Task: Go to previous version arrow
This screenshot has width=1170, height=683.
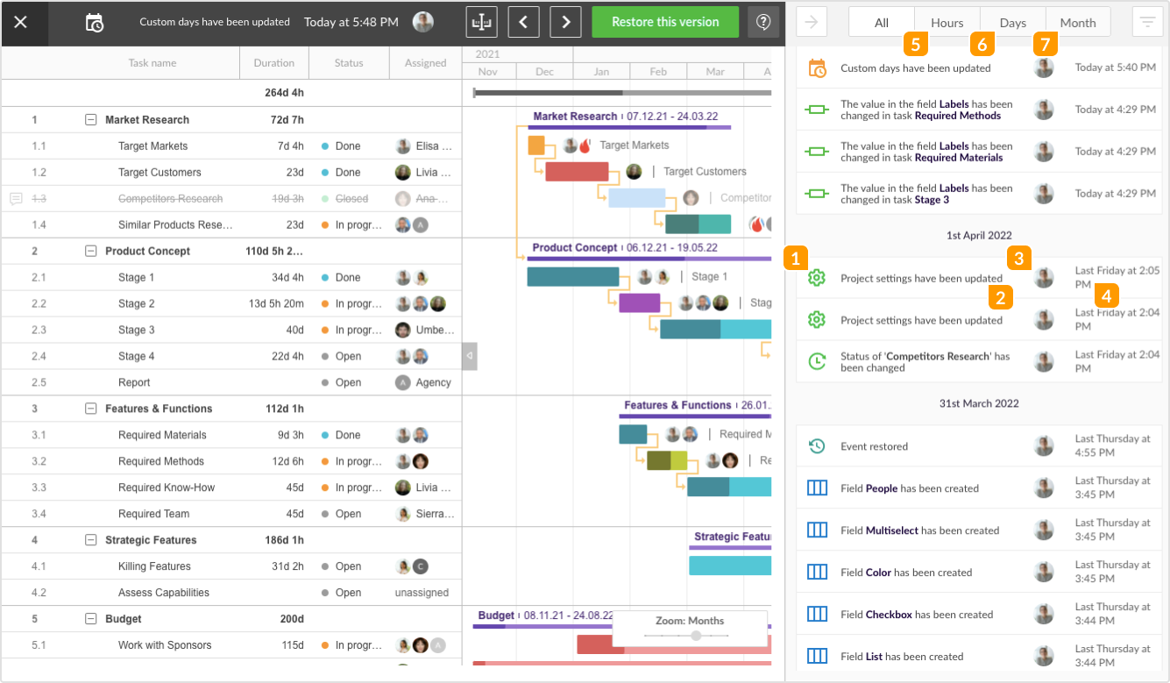Action: [523, 22]
